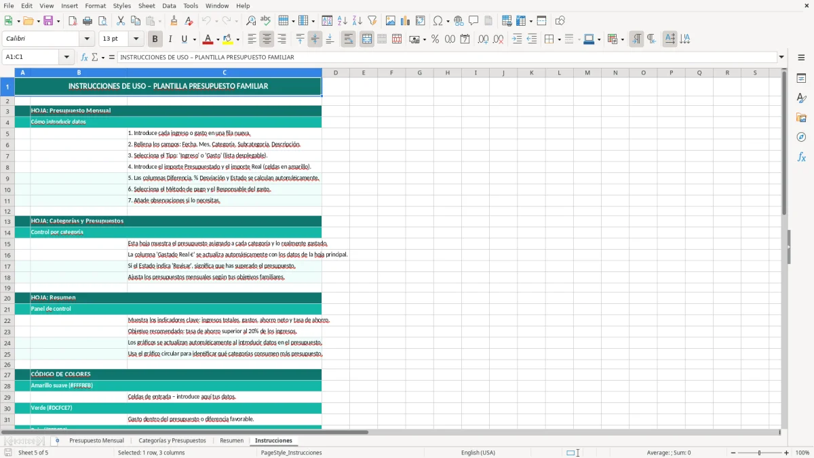Open the Tools menu

pos(191,5)
